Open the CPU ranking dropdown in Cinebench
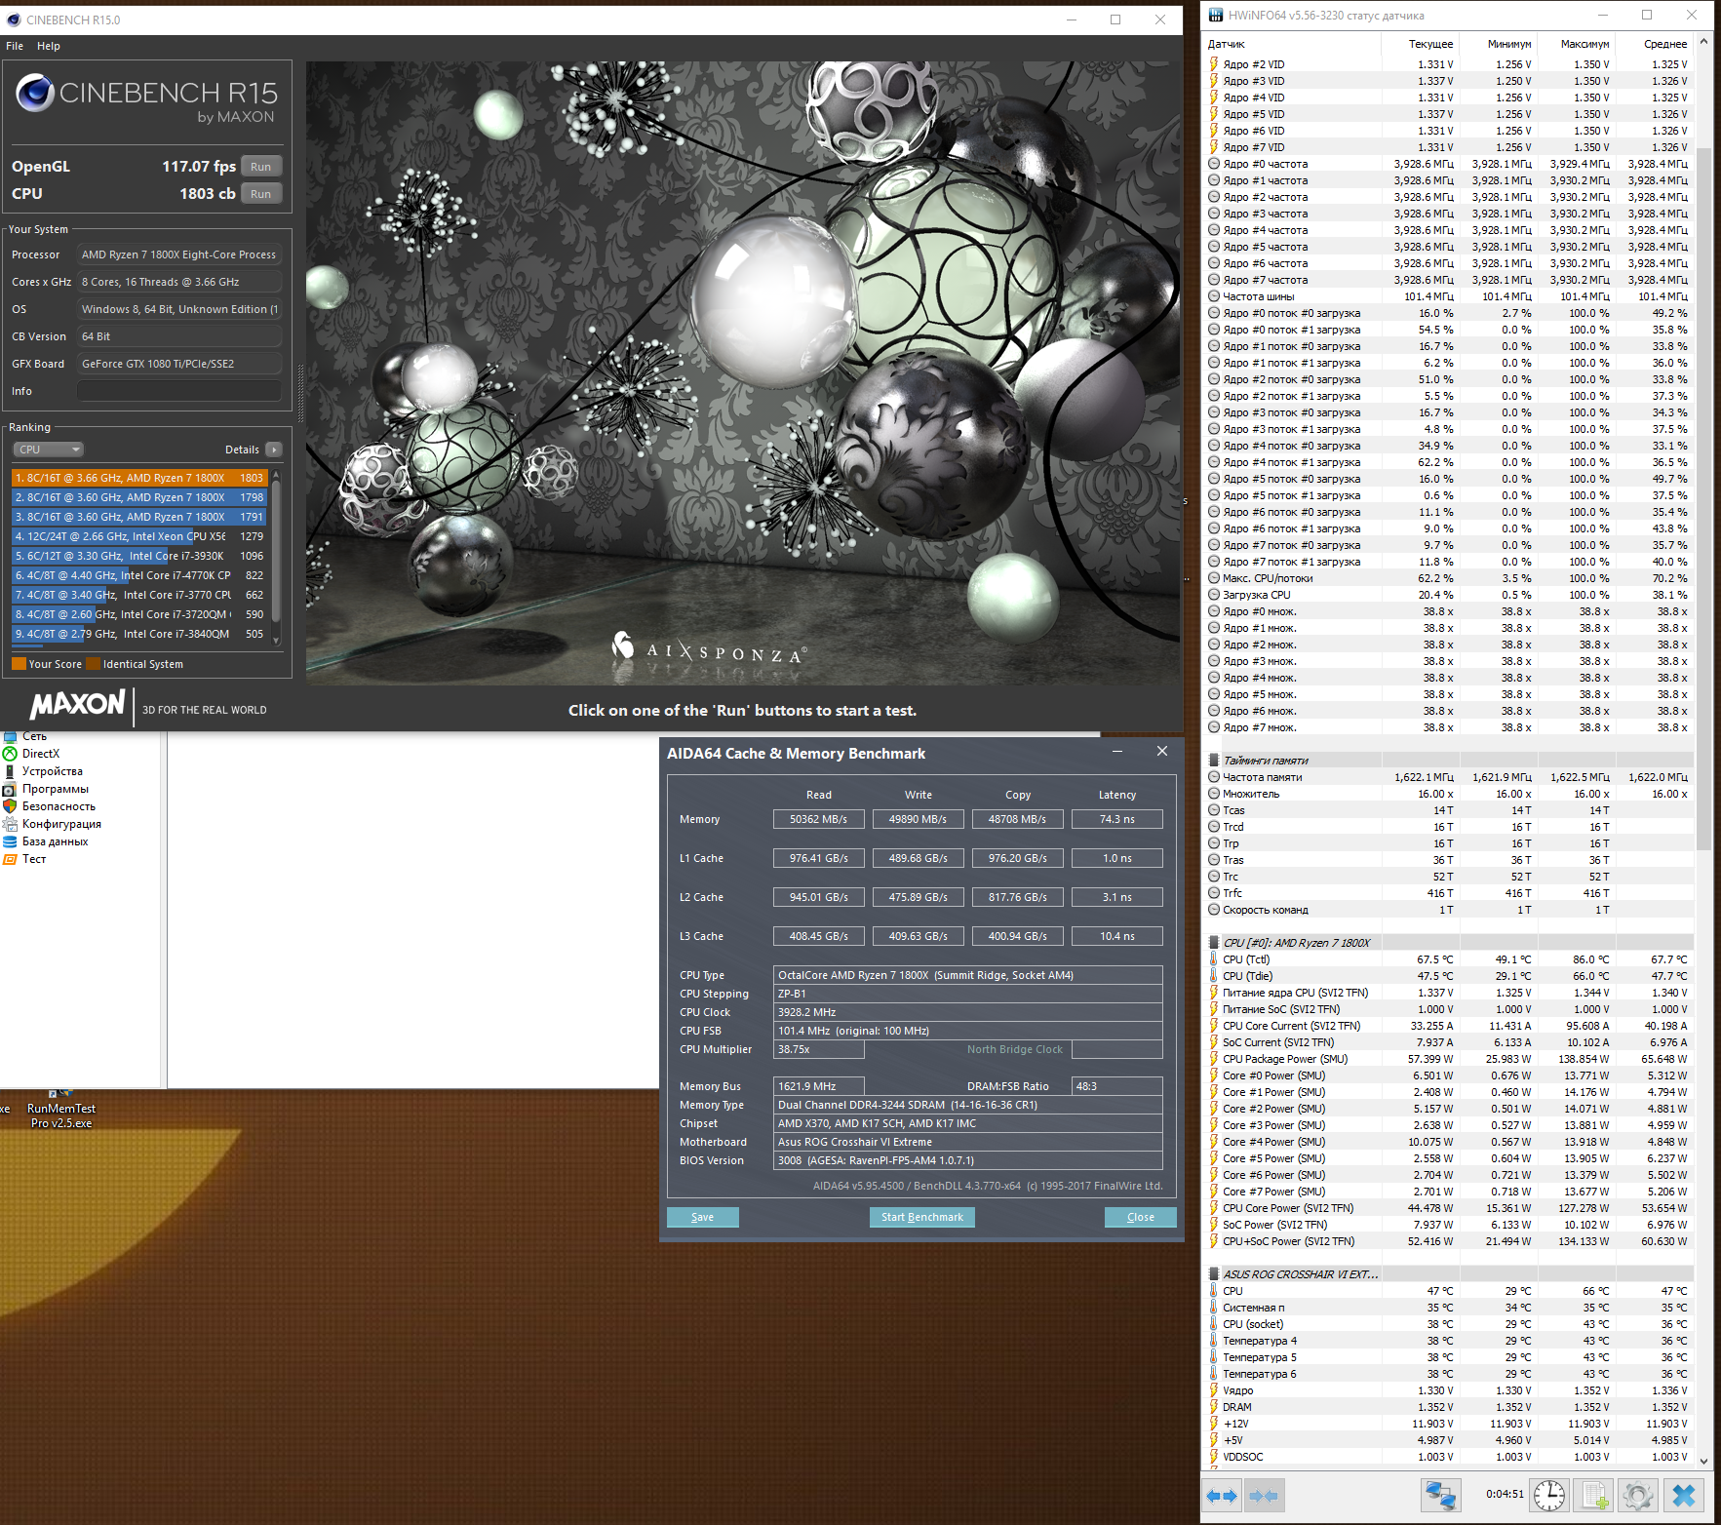Viewport: 1721px width, 1525px height. (49, 450)
